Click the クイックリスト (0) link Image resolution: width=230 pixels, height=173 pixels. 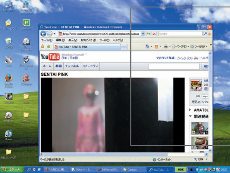click(187, 58)
